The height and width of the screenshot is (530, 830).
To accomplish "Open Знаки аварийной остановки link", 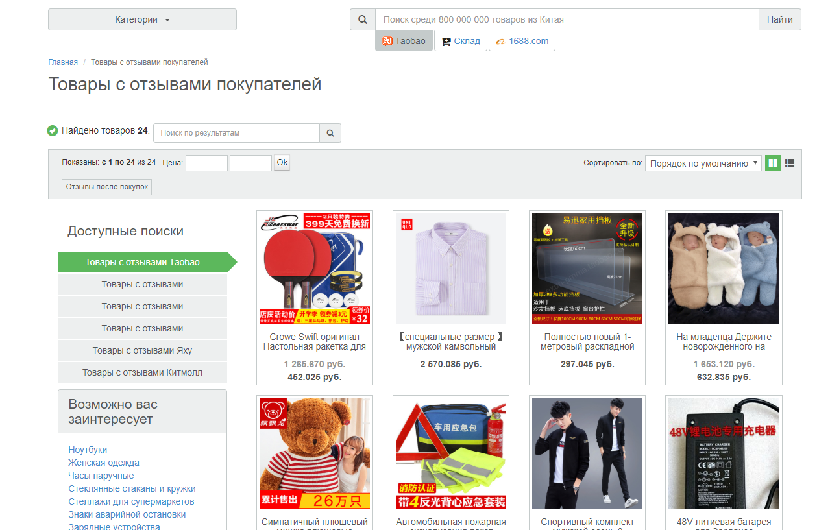I will point(127,514).
